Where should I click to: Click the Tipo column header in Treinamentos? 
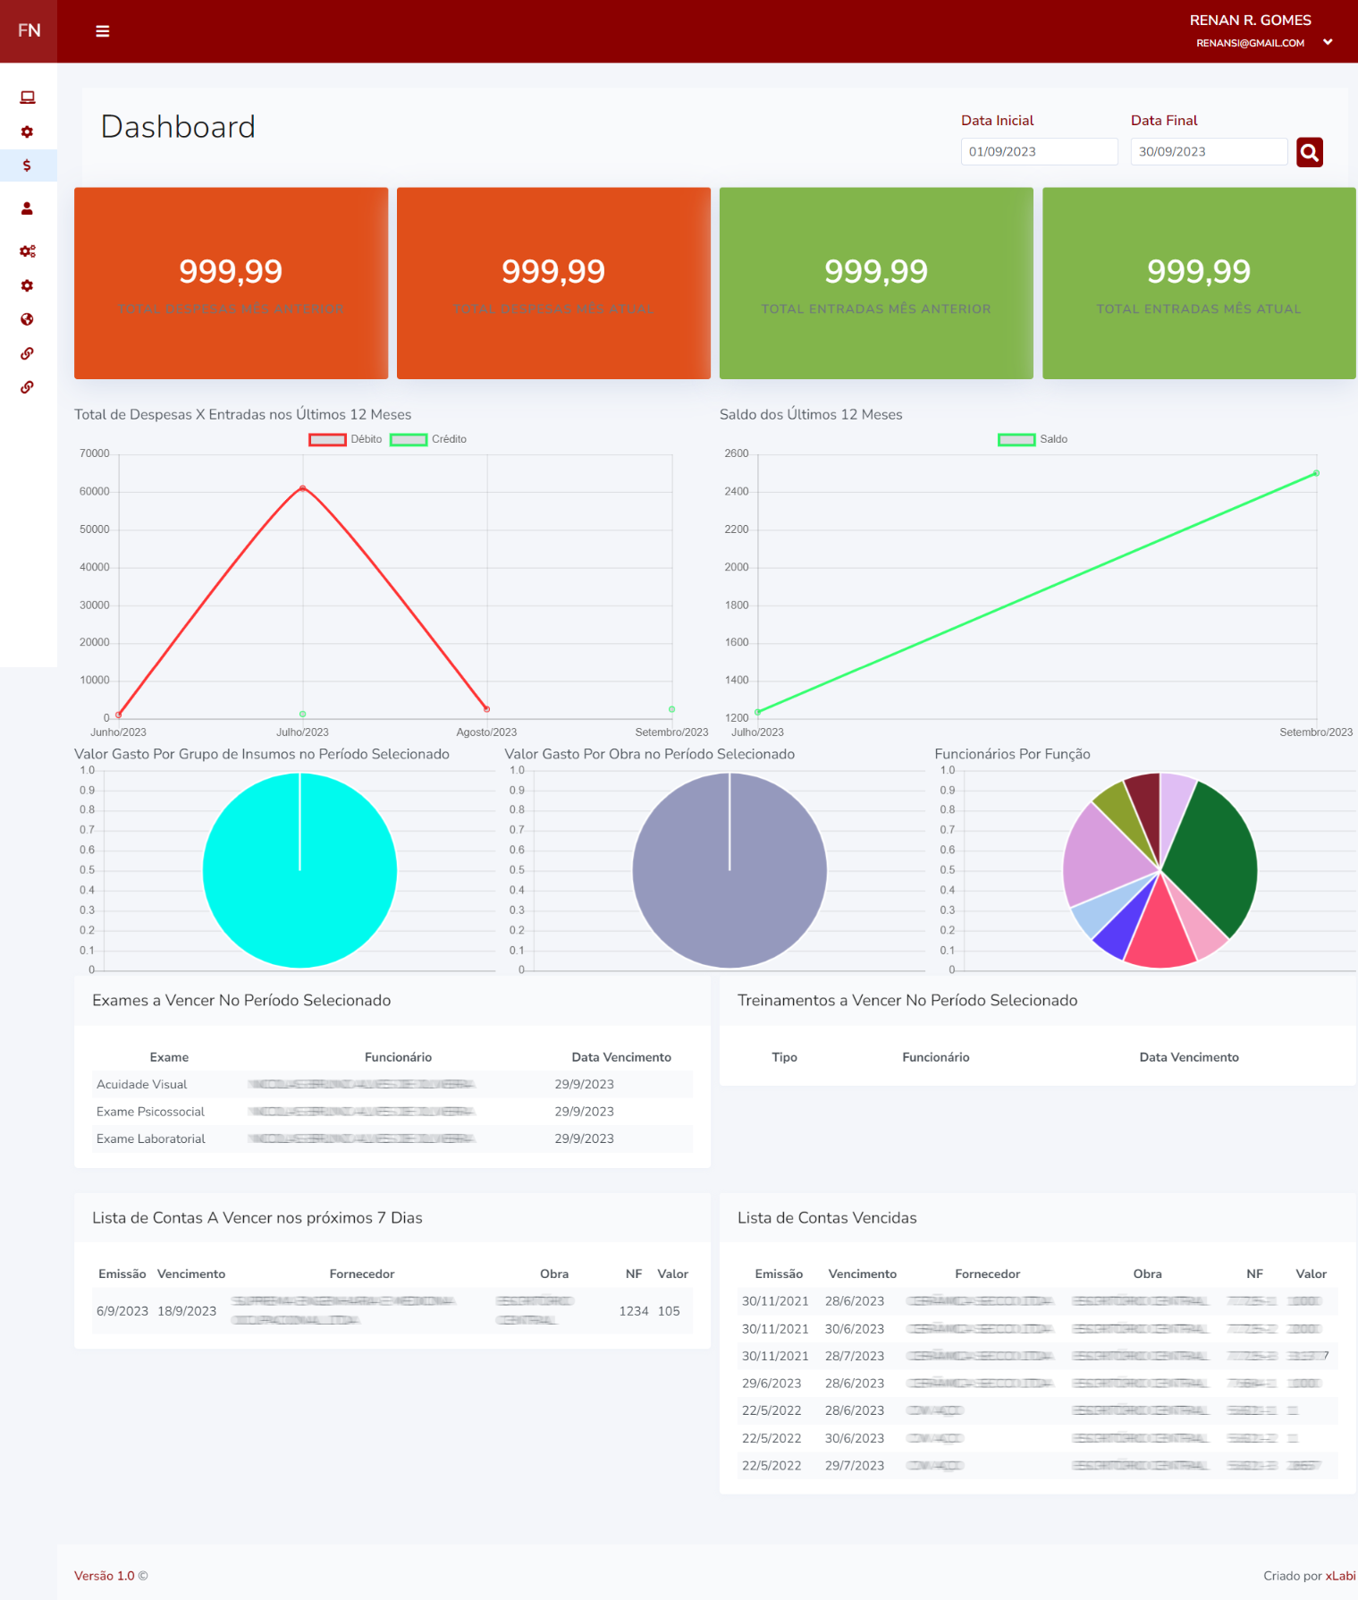pos(784,1057)
